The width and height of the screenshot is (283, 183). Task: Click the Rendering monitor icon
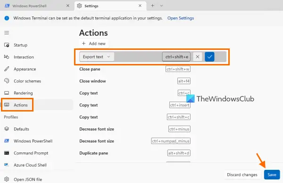[7, 93]
